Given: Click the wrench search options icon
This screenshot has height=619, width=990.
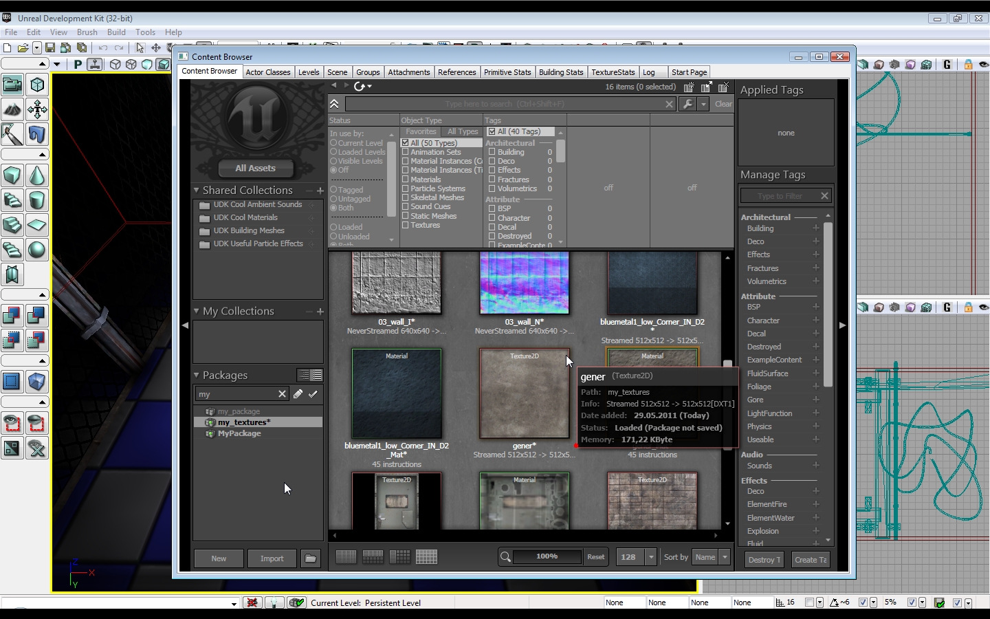Looking at the screenshot, I should (x=687, y=104).
